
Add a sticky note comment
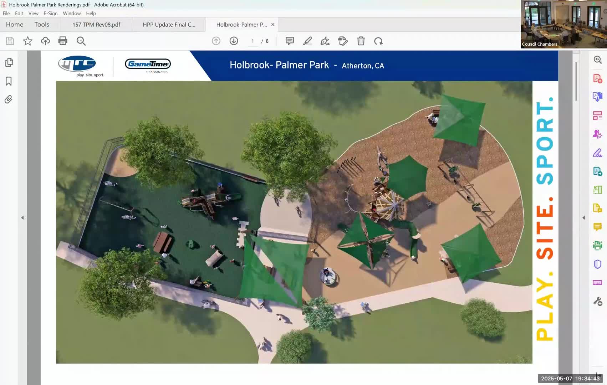290,41
